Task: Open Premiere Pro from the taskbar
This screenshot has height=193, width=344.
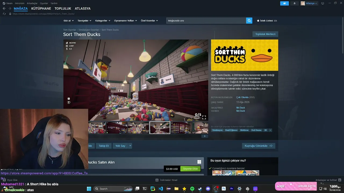Action: [231, 189]
